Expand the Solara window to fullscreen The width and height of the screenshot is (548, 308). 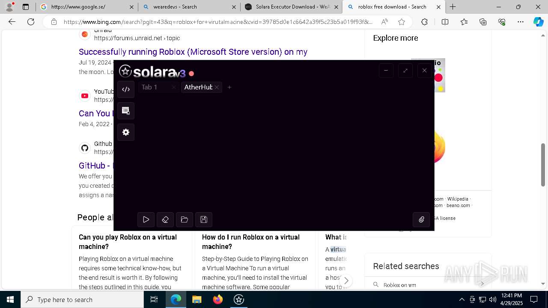click(x=405, y=71)
